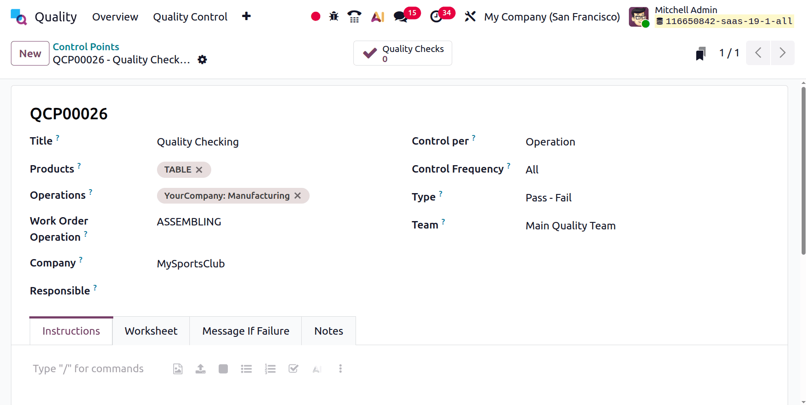
Task: Switch to the Worksheet tab
Action: pos(151,331)
